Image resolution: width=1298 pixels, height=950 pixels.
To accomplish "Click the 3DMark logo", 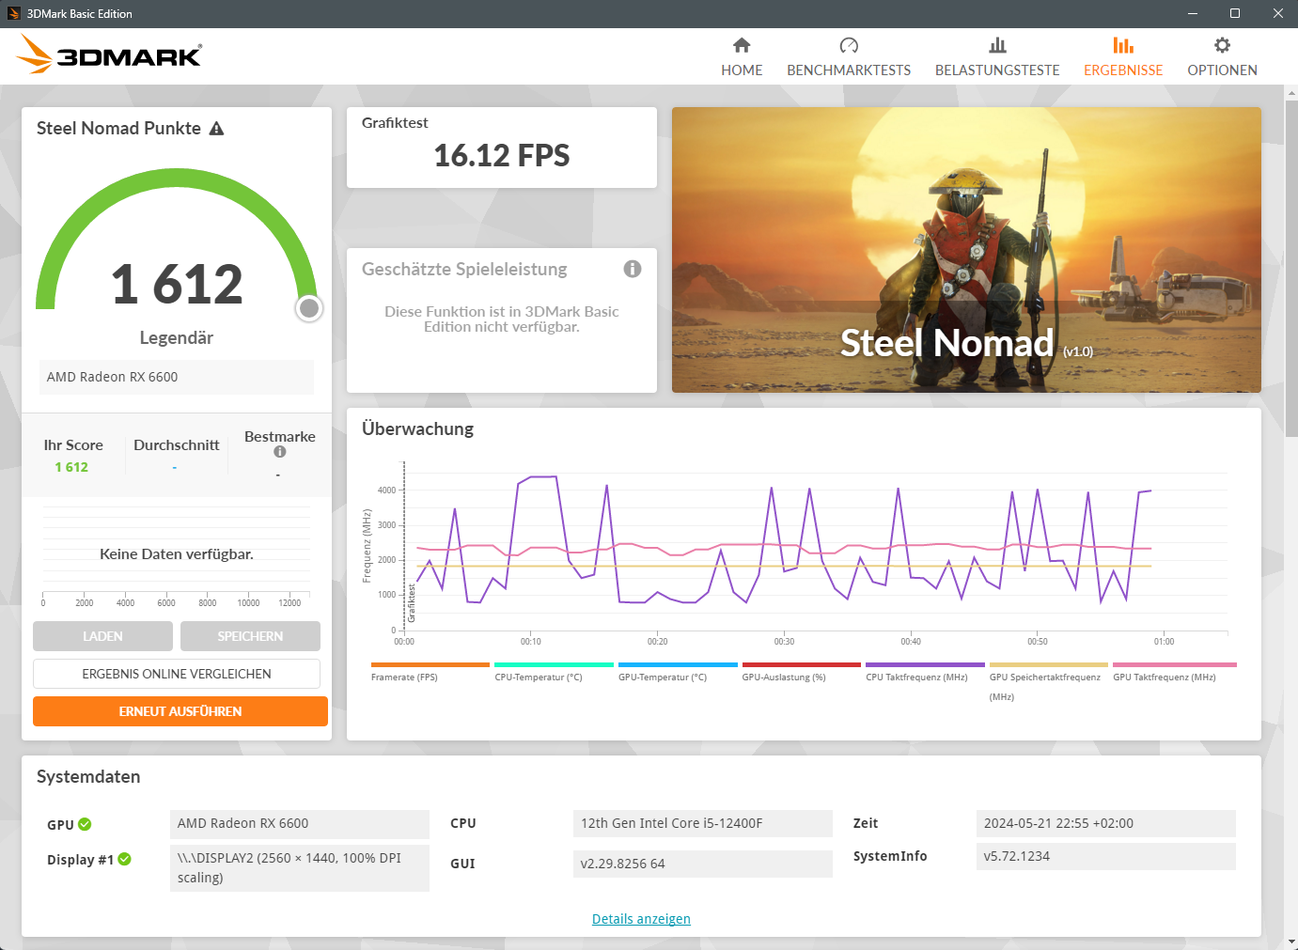I will (x=109, y=55).
